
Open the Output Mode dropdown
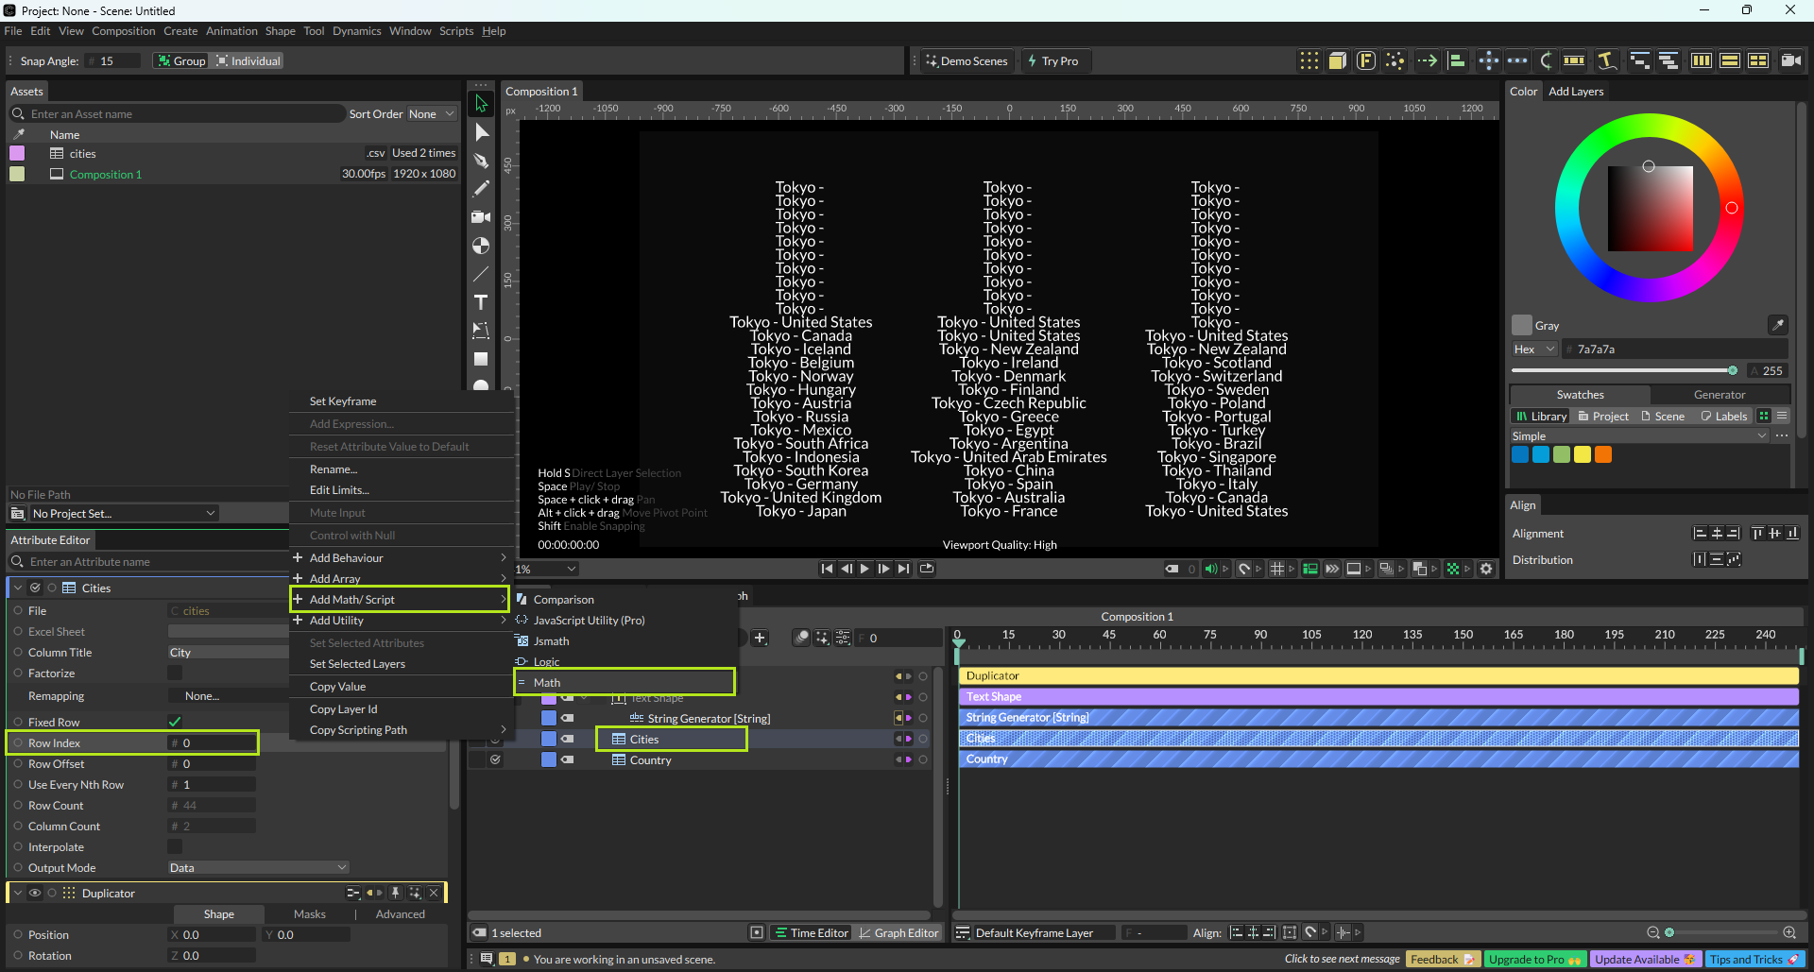click(258, 868)
